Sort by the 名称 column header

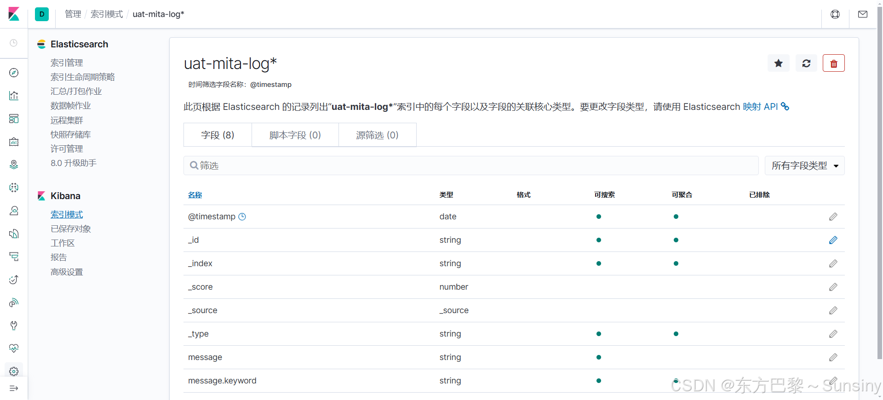pos(195,195)
